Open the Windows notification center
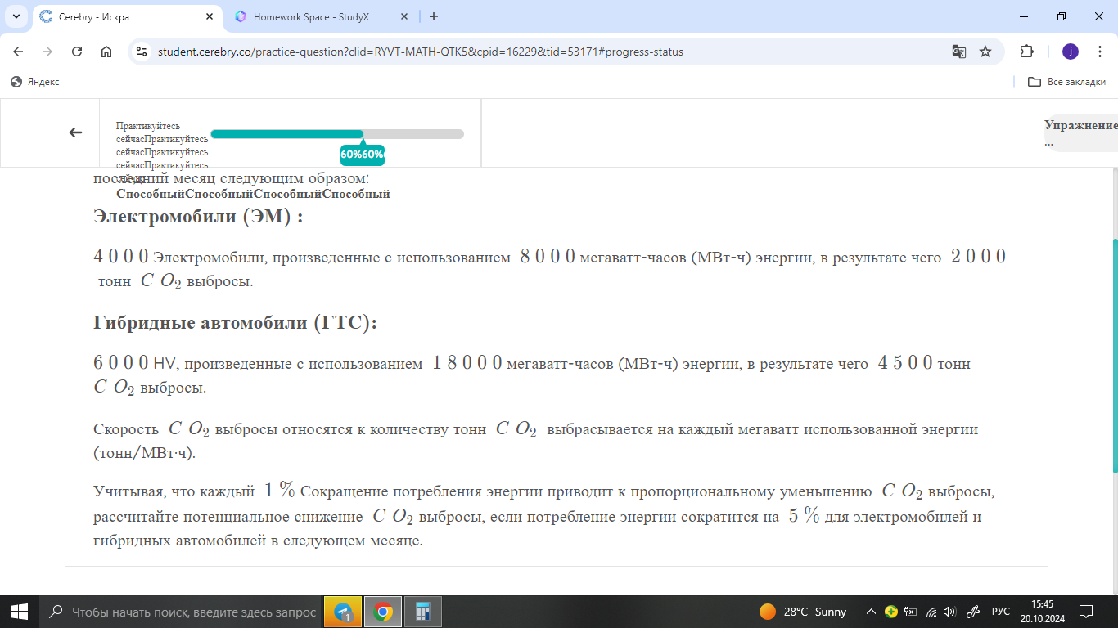 click(1086, 612)
